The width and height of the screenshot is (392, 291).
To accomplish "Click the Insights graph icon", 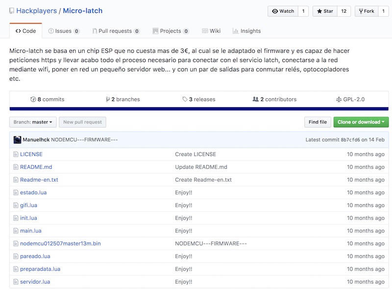I will click(235, 31).
